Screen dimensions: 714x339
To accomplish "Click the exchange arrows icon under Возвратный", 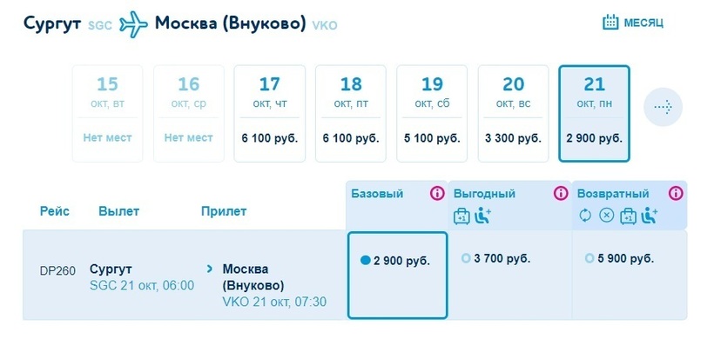I will click(x=585, y=216).
